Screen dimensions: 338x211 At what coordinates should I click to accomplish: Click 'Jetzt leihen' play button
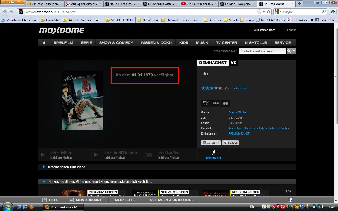click(x=64, y=155)
